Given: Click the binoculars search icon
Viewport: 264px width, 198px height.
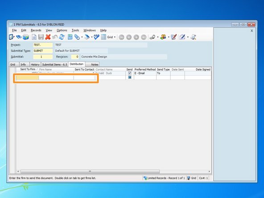Looking at the screenshot, I should (19, 37).
